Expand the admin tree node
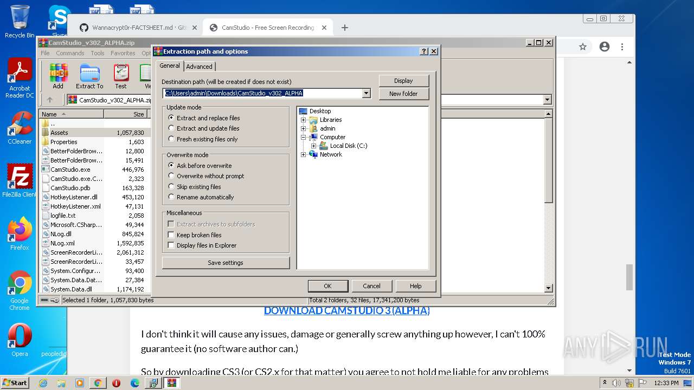The width and height of the screenshot is (694, 390). (x=304, y=128)
